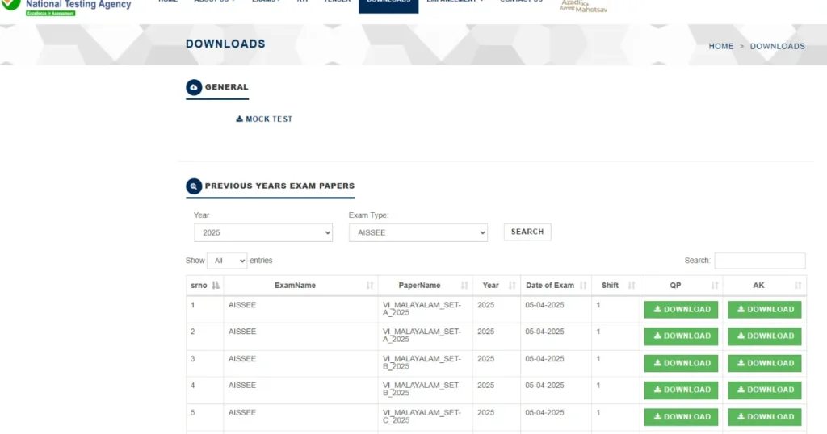Click the Date of Exam sort arrows
Image resolution: width=827 pixels, height=434 pixels.
point(583,285)
